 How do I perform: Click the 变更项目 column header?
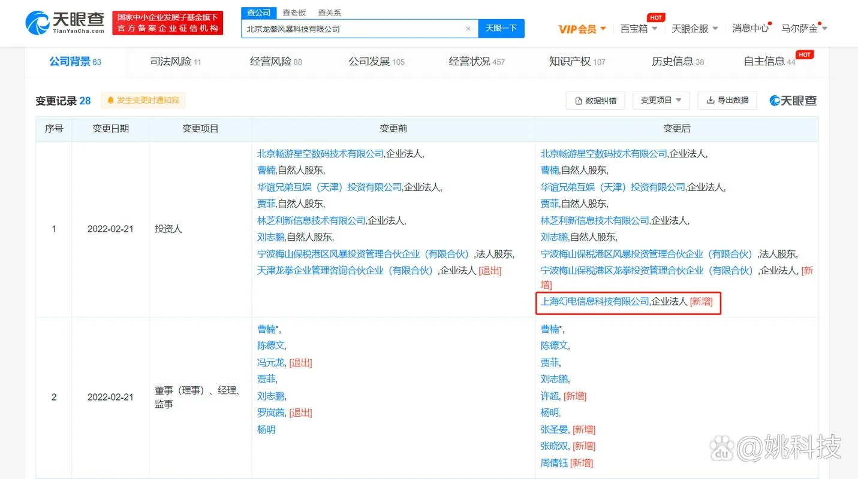[200, 129]
